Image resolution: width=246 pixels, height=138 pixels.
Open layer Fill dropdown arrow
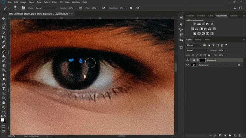click(x=226, y=55)
